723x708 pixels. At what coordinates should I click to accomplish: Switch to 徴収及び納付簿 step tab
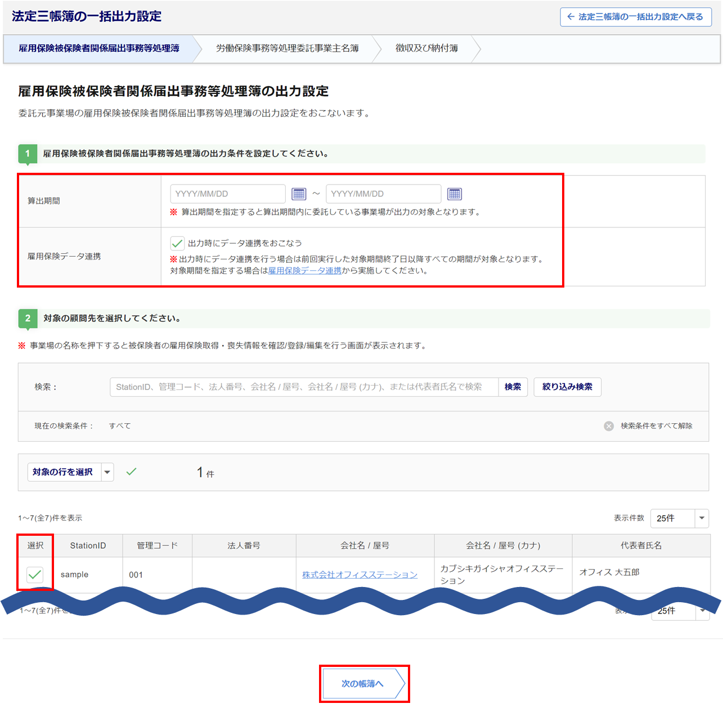(426, 48)
